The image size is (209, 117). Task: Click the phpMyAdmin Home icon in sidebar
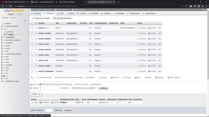point(8,14)
